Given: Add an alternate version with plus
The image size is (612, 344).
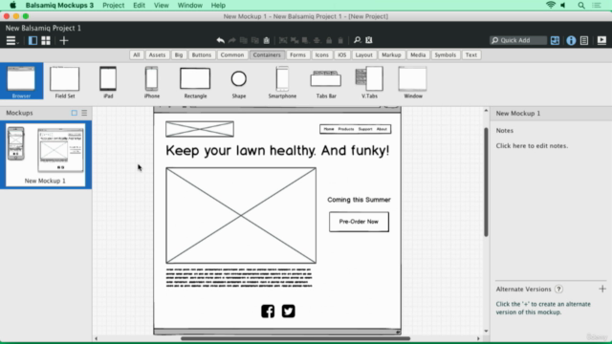Looking at the screenshot, I should (602, 289).
